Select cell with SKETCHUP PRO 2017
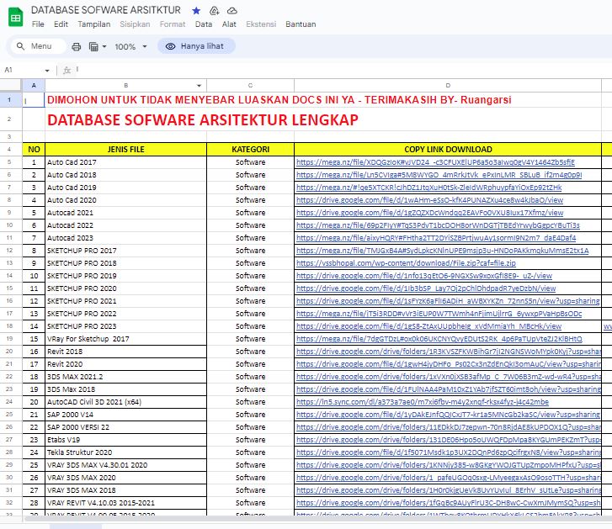The height and width of the screenshot is (529, 612). pos(125,251)
